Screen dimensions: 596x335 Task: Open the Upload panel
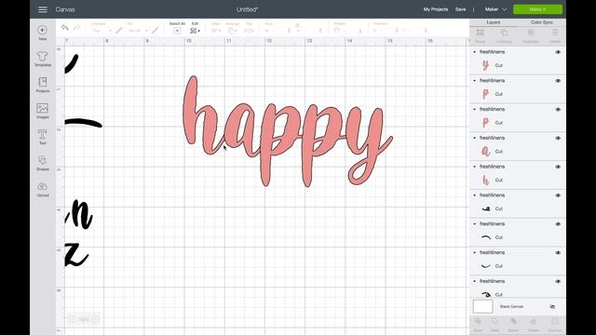(x=43, y=189)
